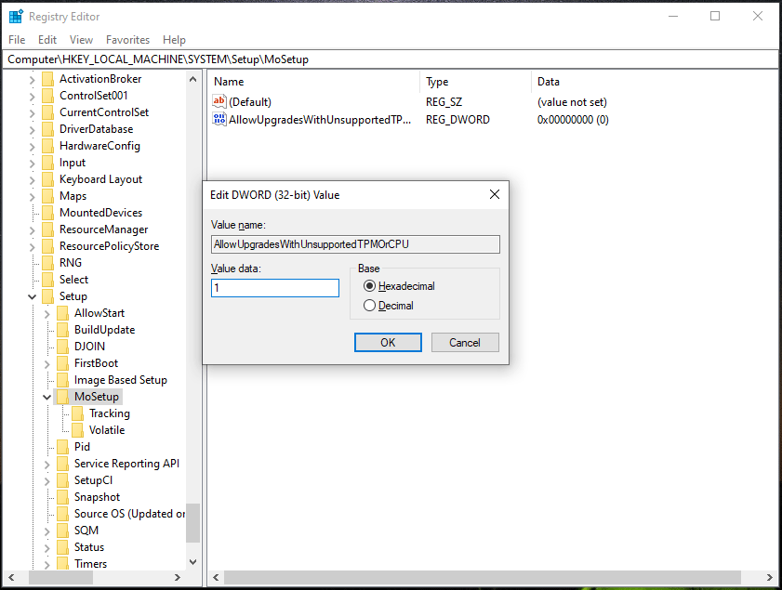Click the tree pane horizontal scroll left arrow
The height and width of the screenshot is (590, 782).
pyautogui.click(x=11, y=578)
